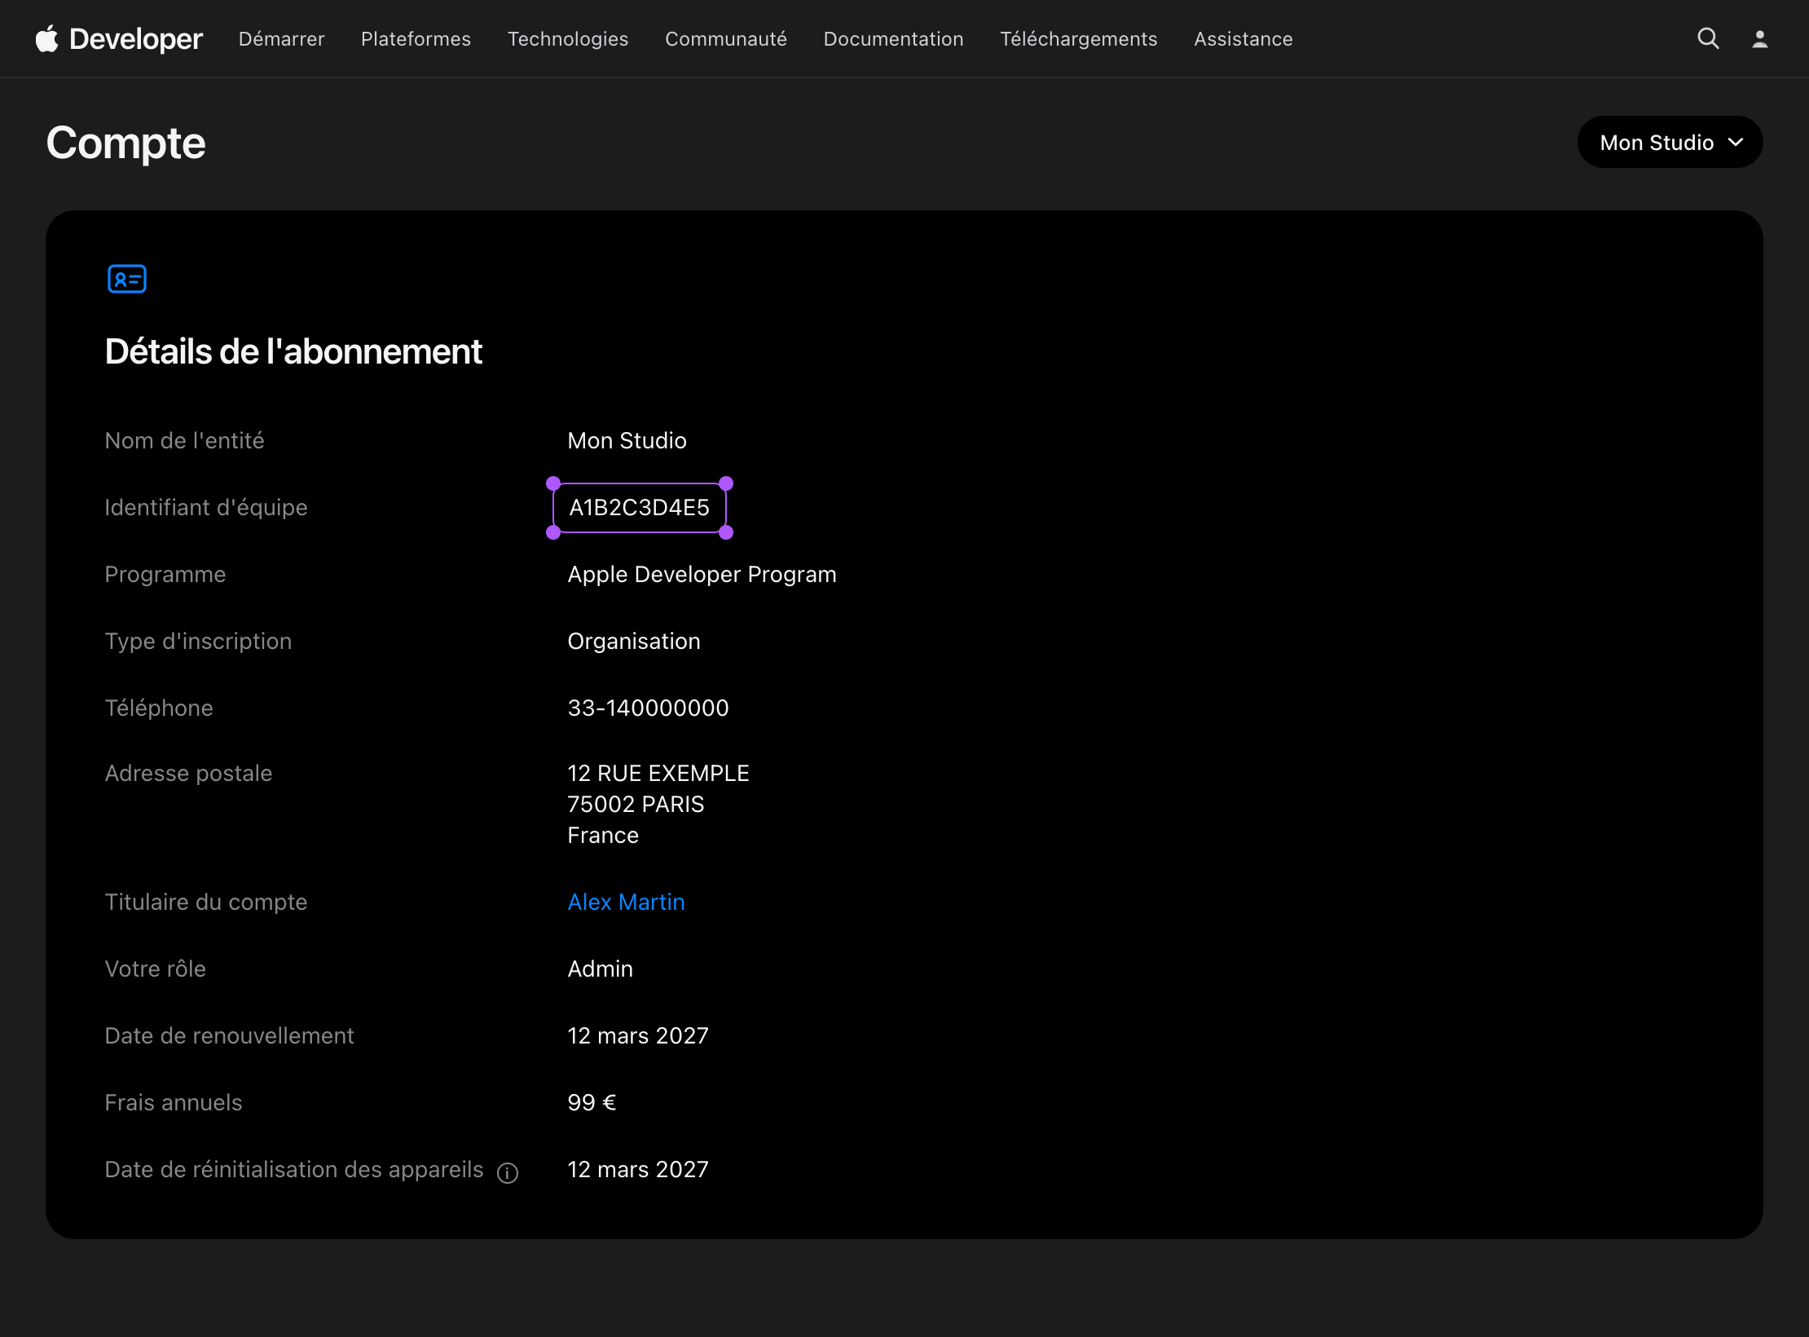Select the team ID A1B2C3D4E5

pyautogui.click(x=639, y=507)
